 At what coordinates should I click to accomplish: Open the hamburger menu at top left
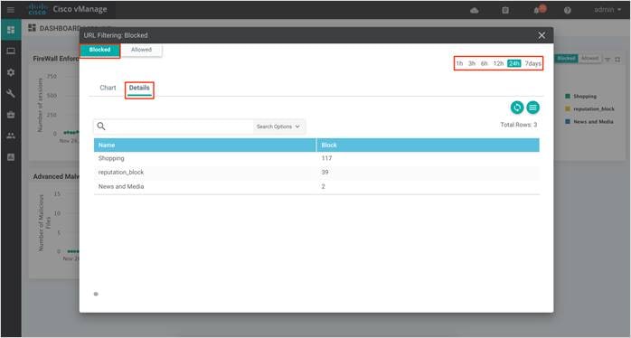tap(11, 10)
